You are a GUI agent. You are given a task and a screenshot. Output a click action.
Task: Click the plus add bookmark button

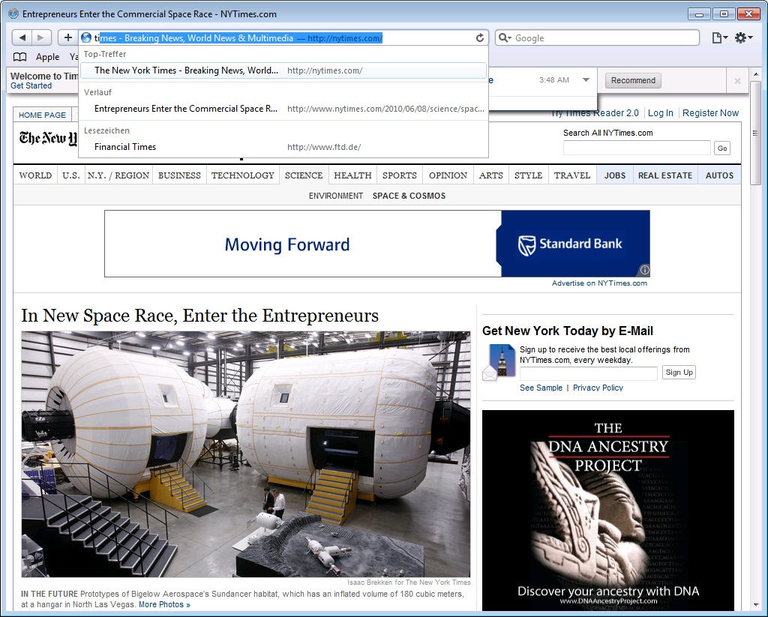pos(67,37)
